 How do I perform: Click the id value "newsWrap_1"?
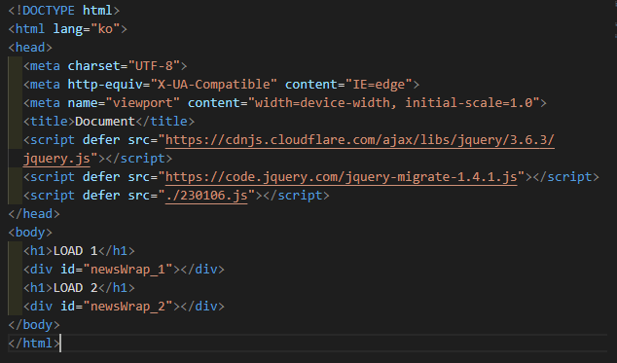click(127, 270)
